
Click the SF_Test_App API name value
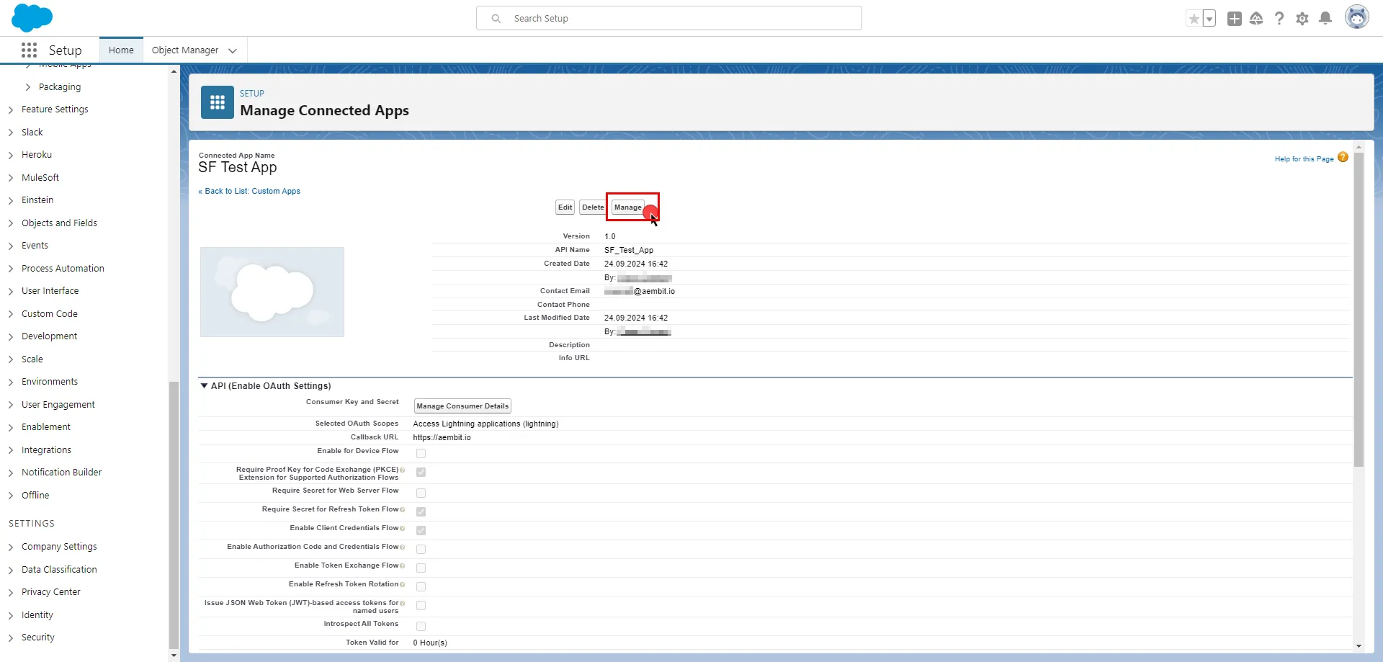pyautogui.click(x=629, y=251)
